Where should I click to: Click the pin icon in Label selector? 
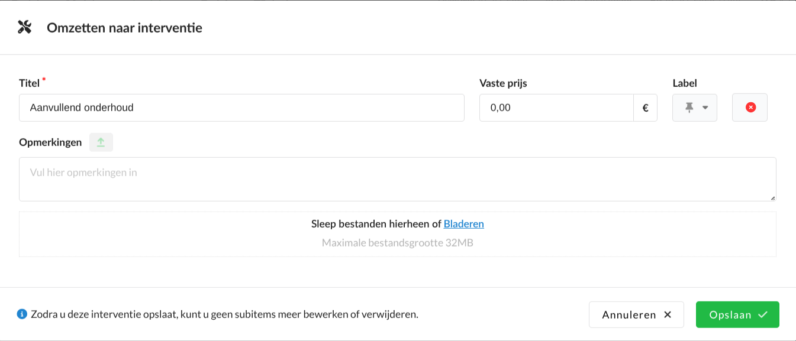[x=689, y=108]
